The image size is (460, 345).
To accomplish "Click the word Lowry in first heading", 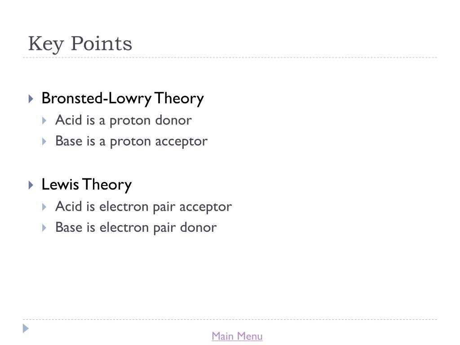I will coord(130,99).
